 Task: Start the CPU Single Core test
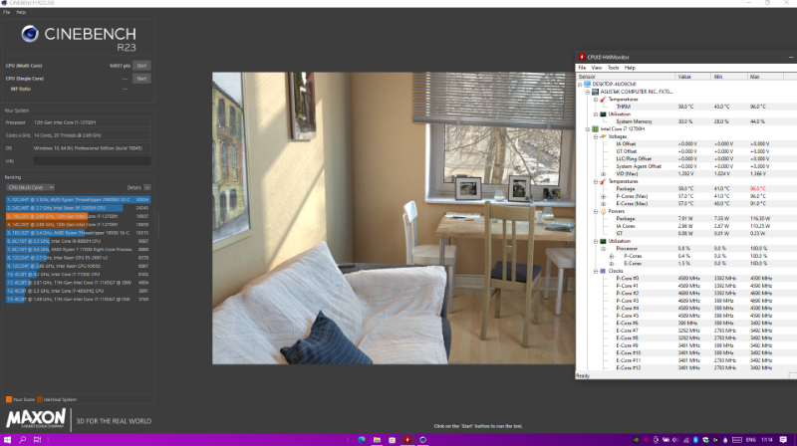tap(141, 78)
